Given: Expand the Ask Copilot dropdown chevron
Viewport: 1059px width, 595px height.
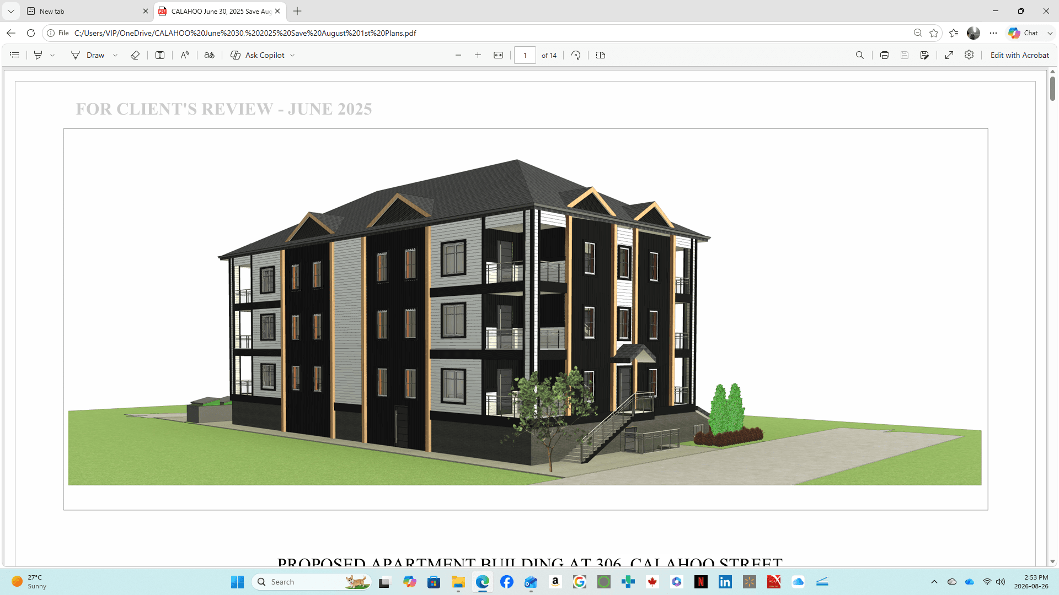Looking at the screenshot, I should [292, 55].
